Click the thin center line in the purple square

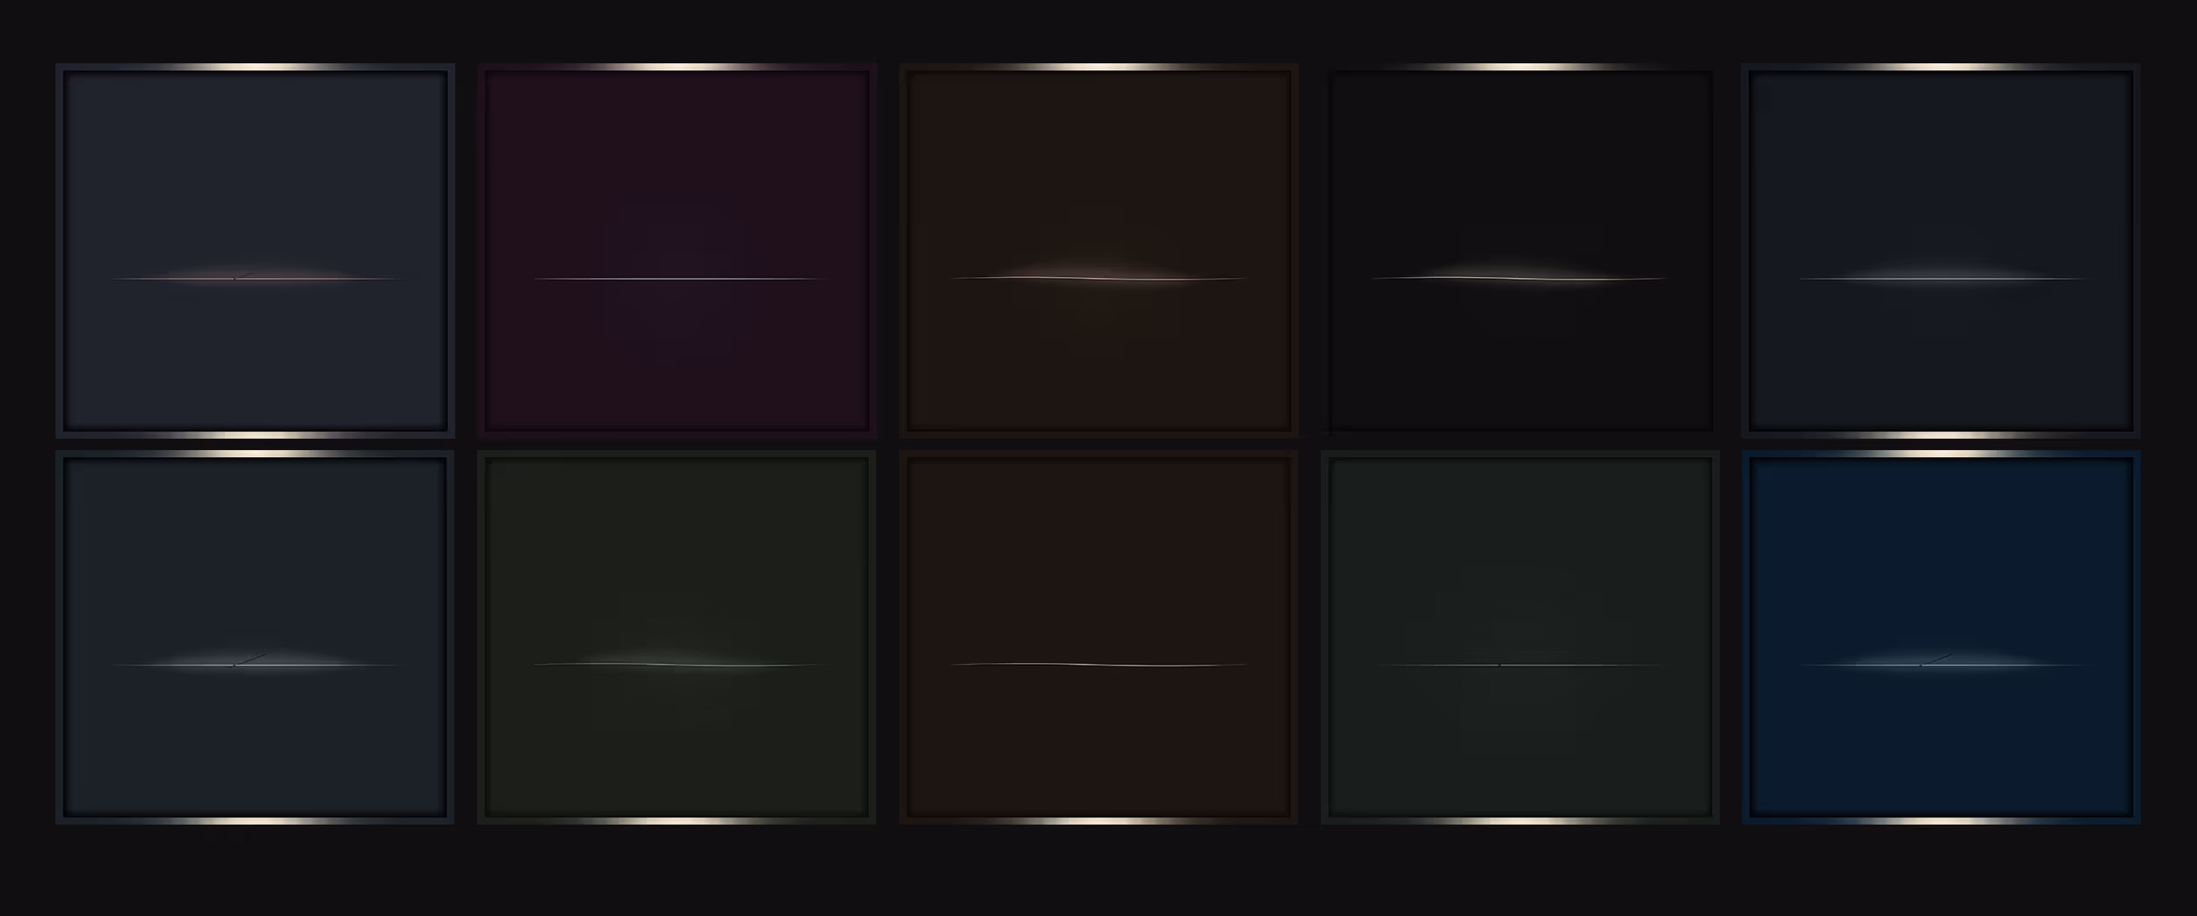681,279
